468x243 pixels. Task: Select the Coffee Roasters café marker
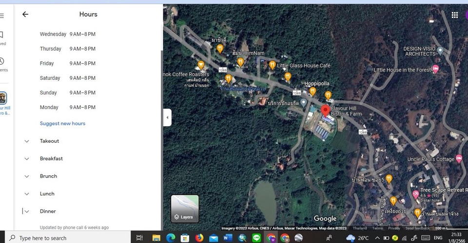pos(201,65)
